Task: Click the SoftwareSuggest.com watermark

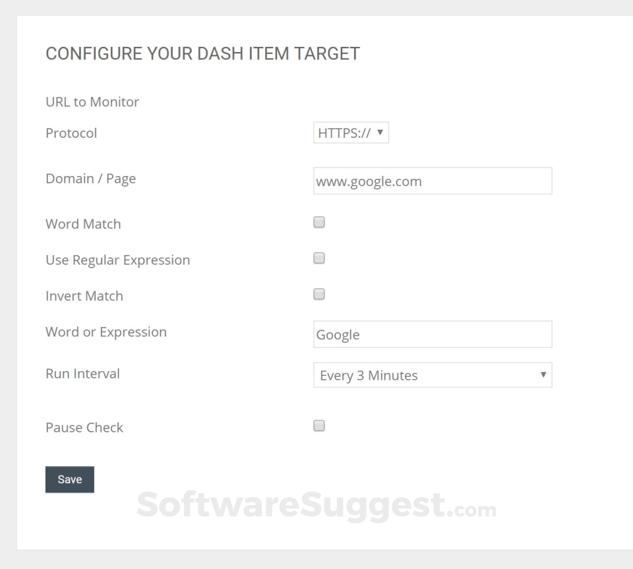Action: (316, 506)
